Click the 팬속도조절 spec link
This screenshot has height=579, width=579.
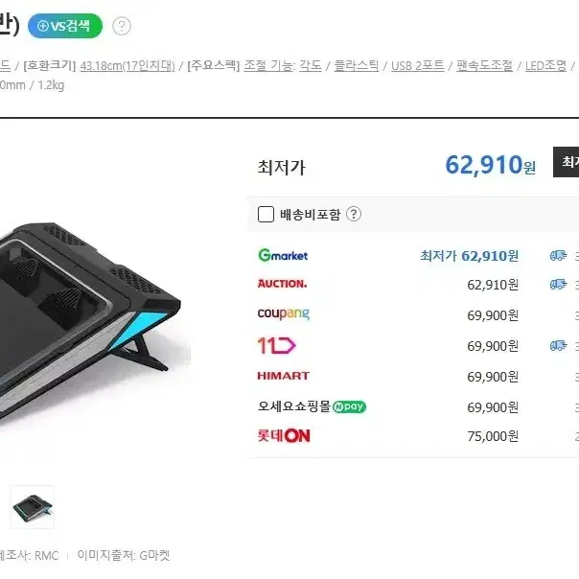[x=484, y=66]
